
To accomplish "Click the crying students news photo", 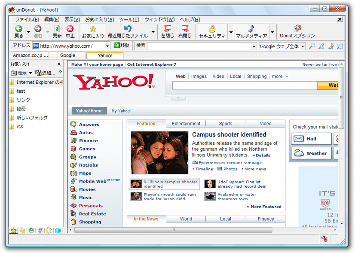I will click(x=159, y=153).
